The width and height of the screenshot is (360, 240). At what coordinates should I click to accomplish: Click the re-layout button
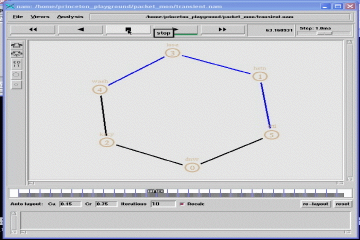(316, 204)
